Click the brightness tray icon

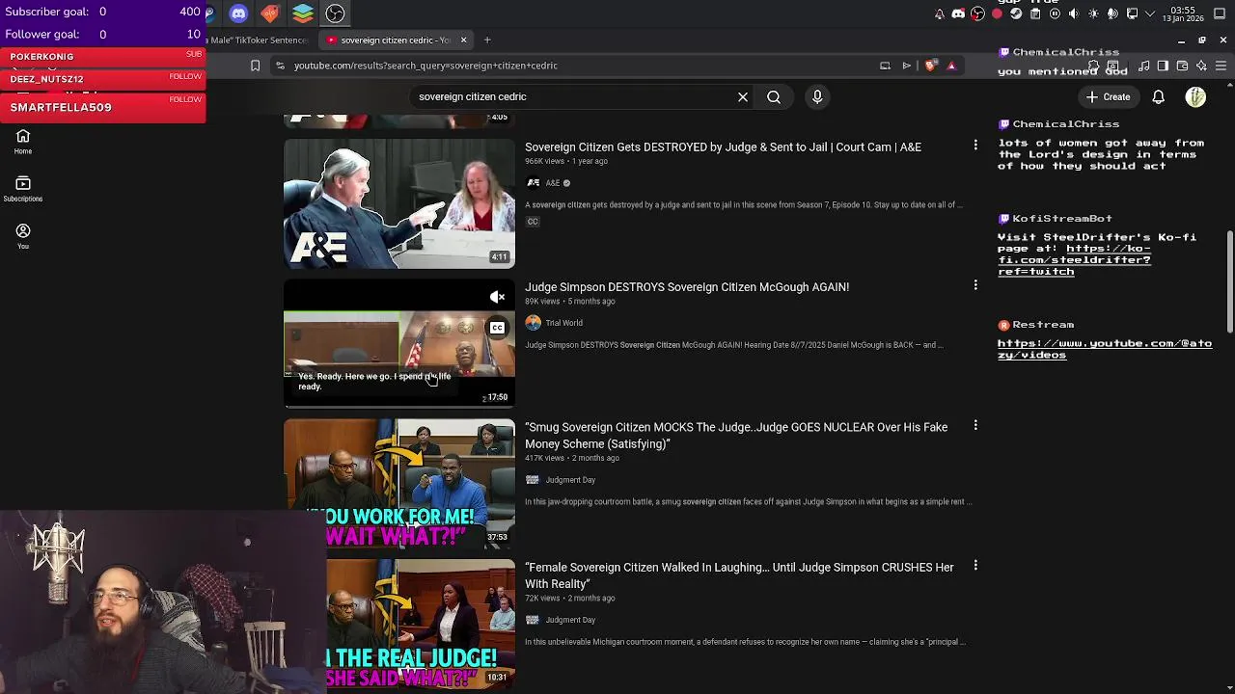(x=1093, y=13)
